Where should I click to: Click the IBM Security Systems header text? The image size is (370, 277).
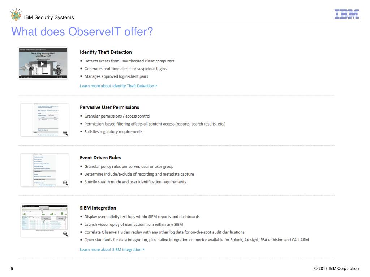click(x=49, y=17)
